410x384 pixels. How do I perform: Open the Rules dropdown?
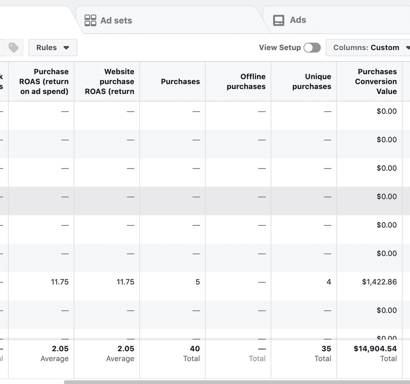click(53, 47)
